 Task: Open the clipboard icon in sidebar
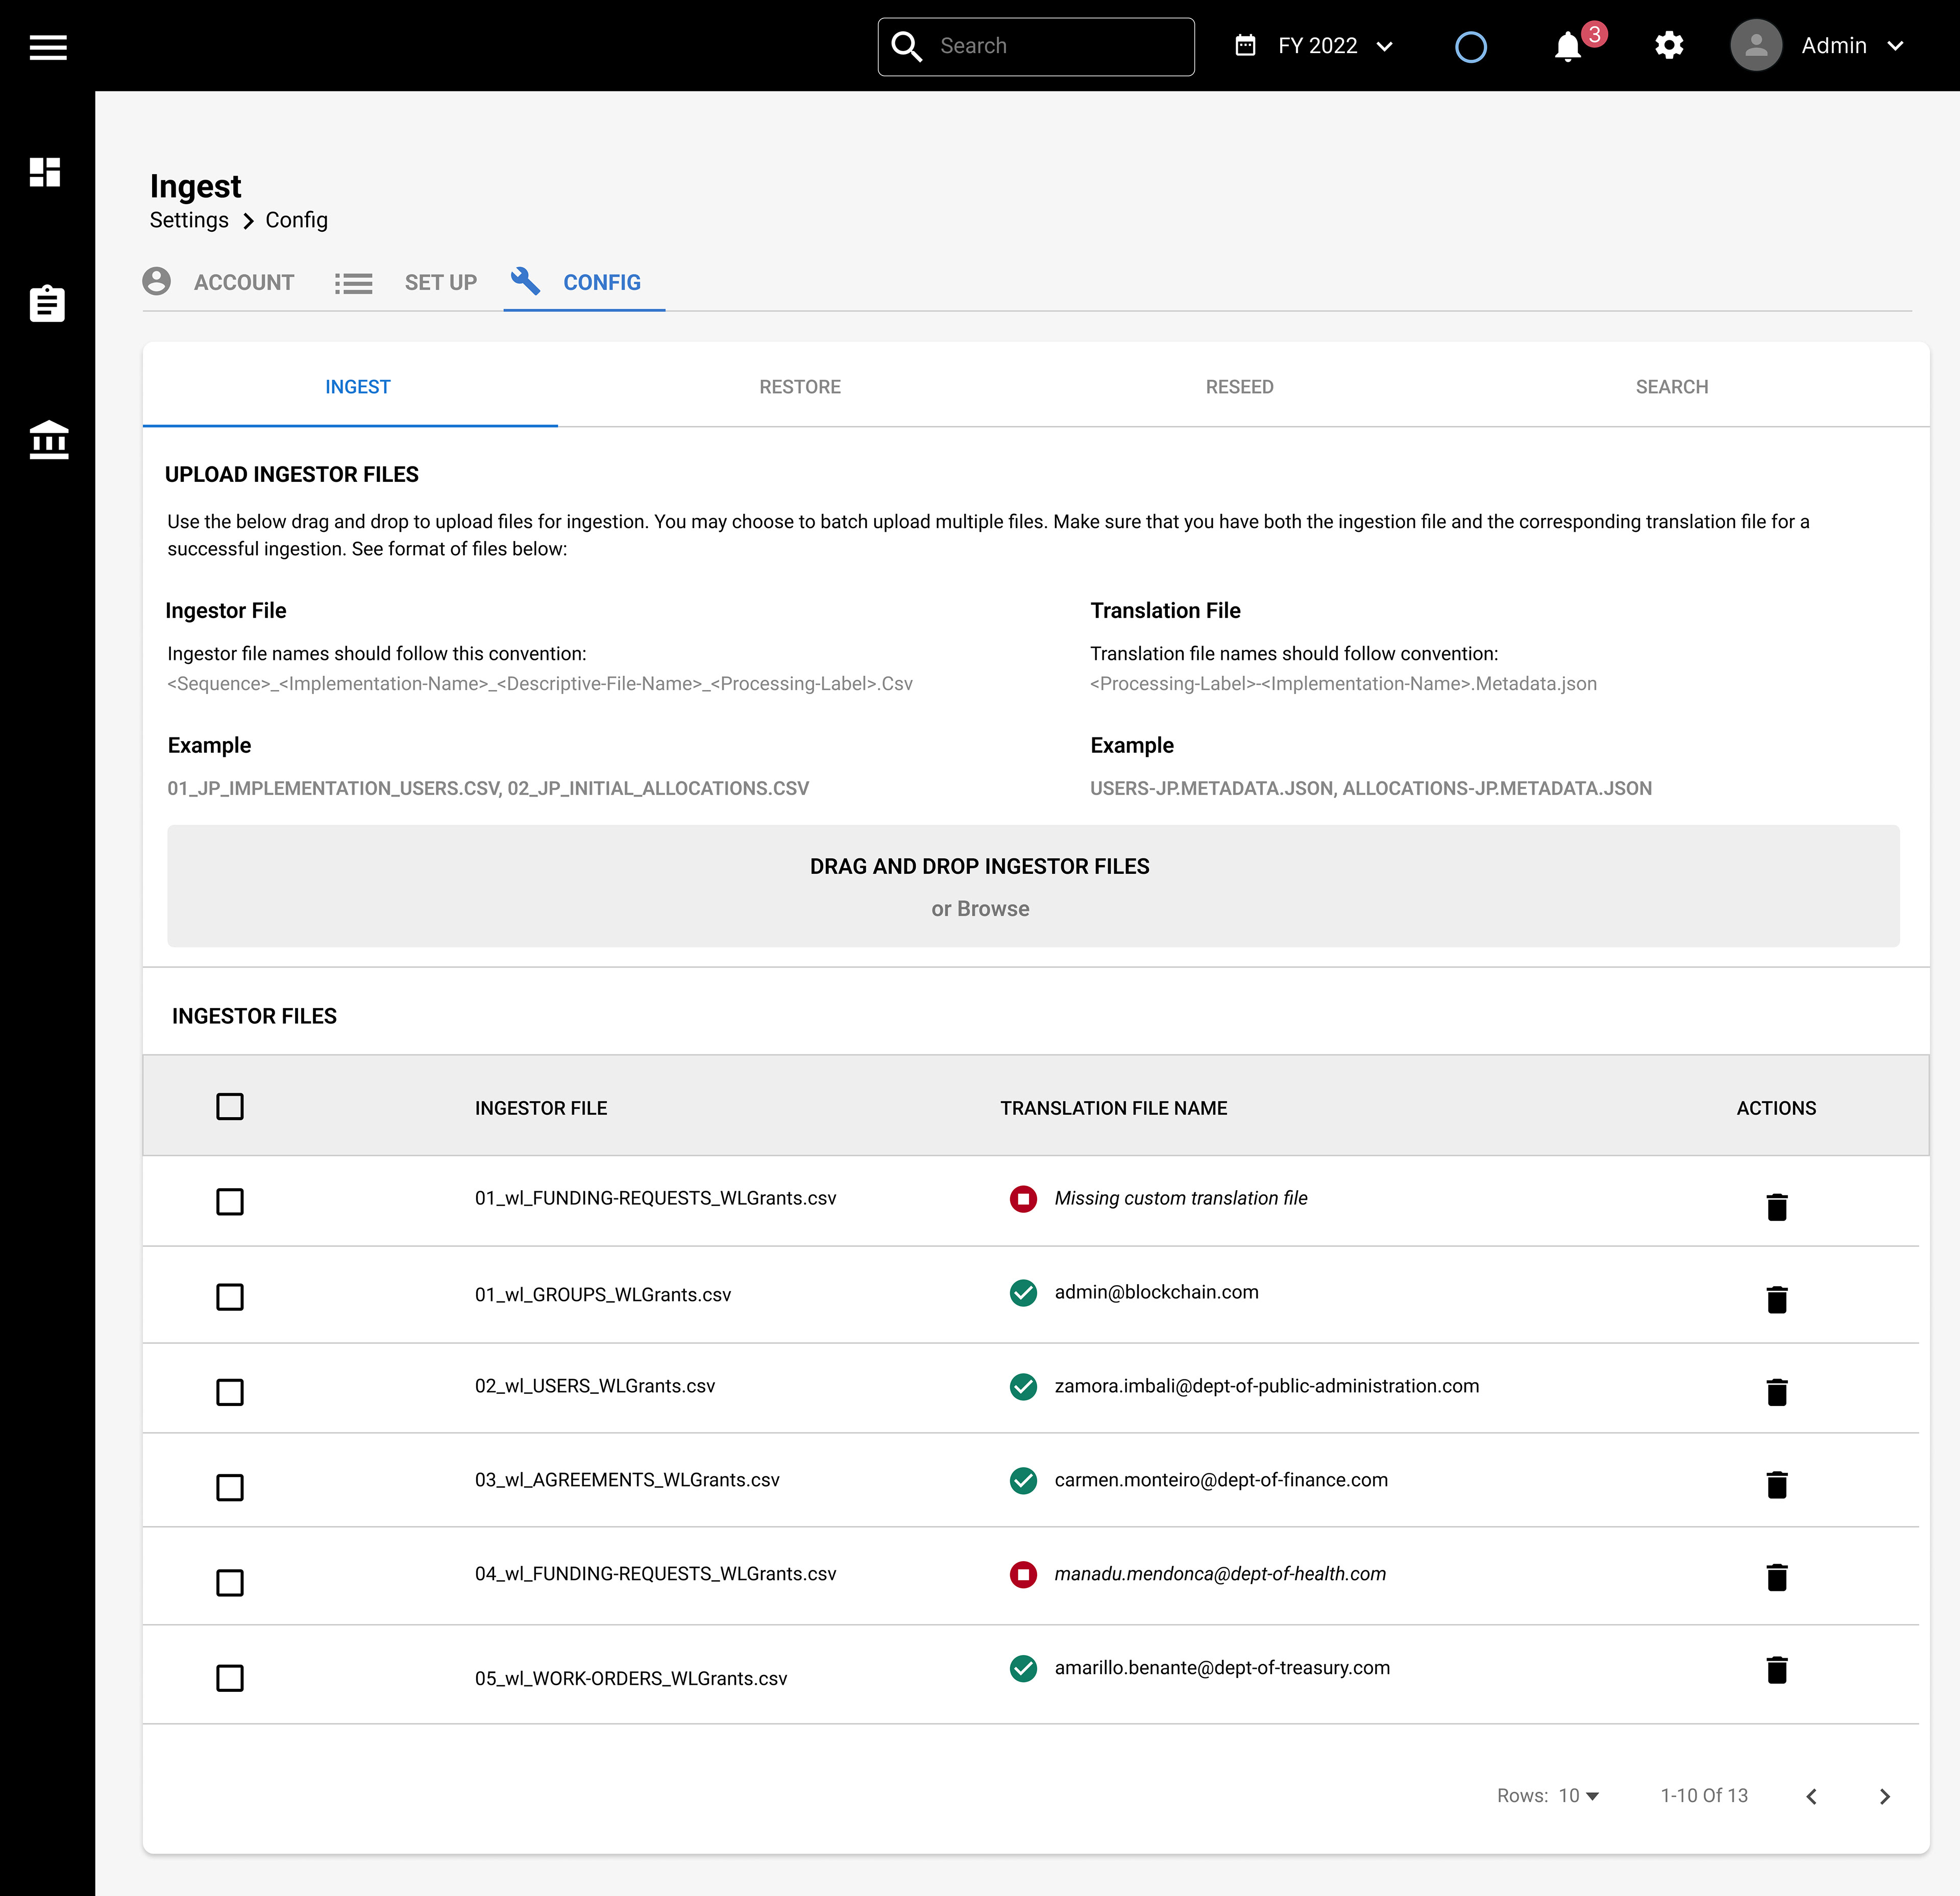click(47, 303)
